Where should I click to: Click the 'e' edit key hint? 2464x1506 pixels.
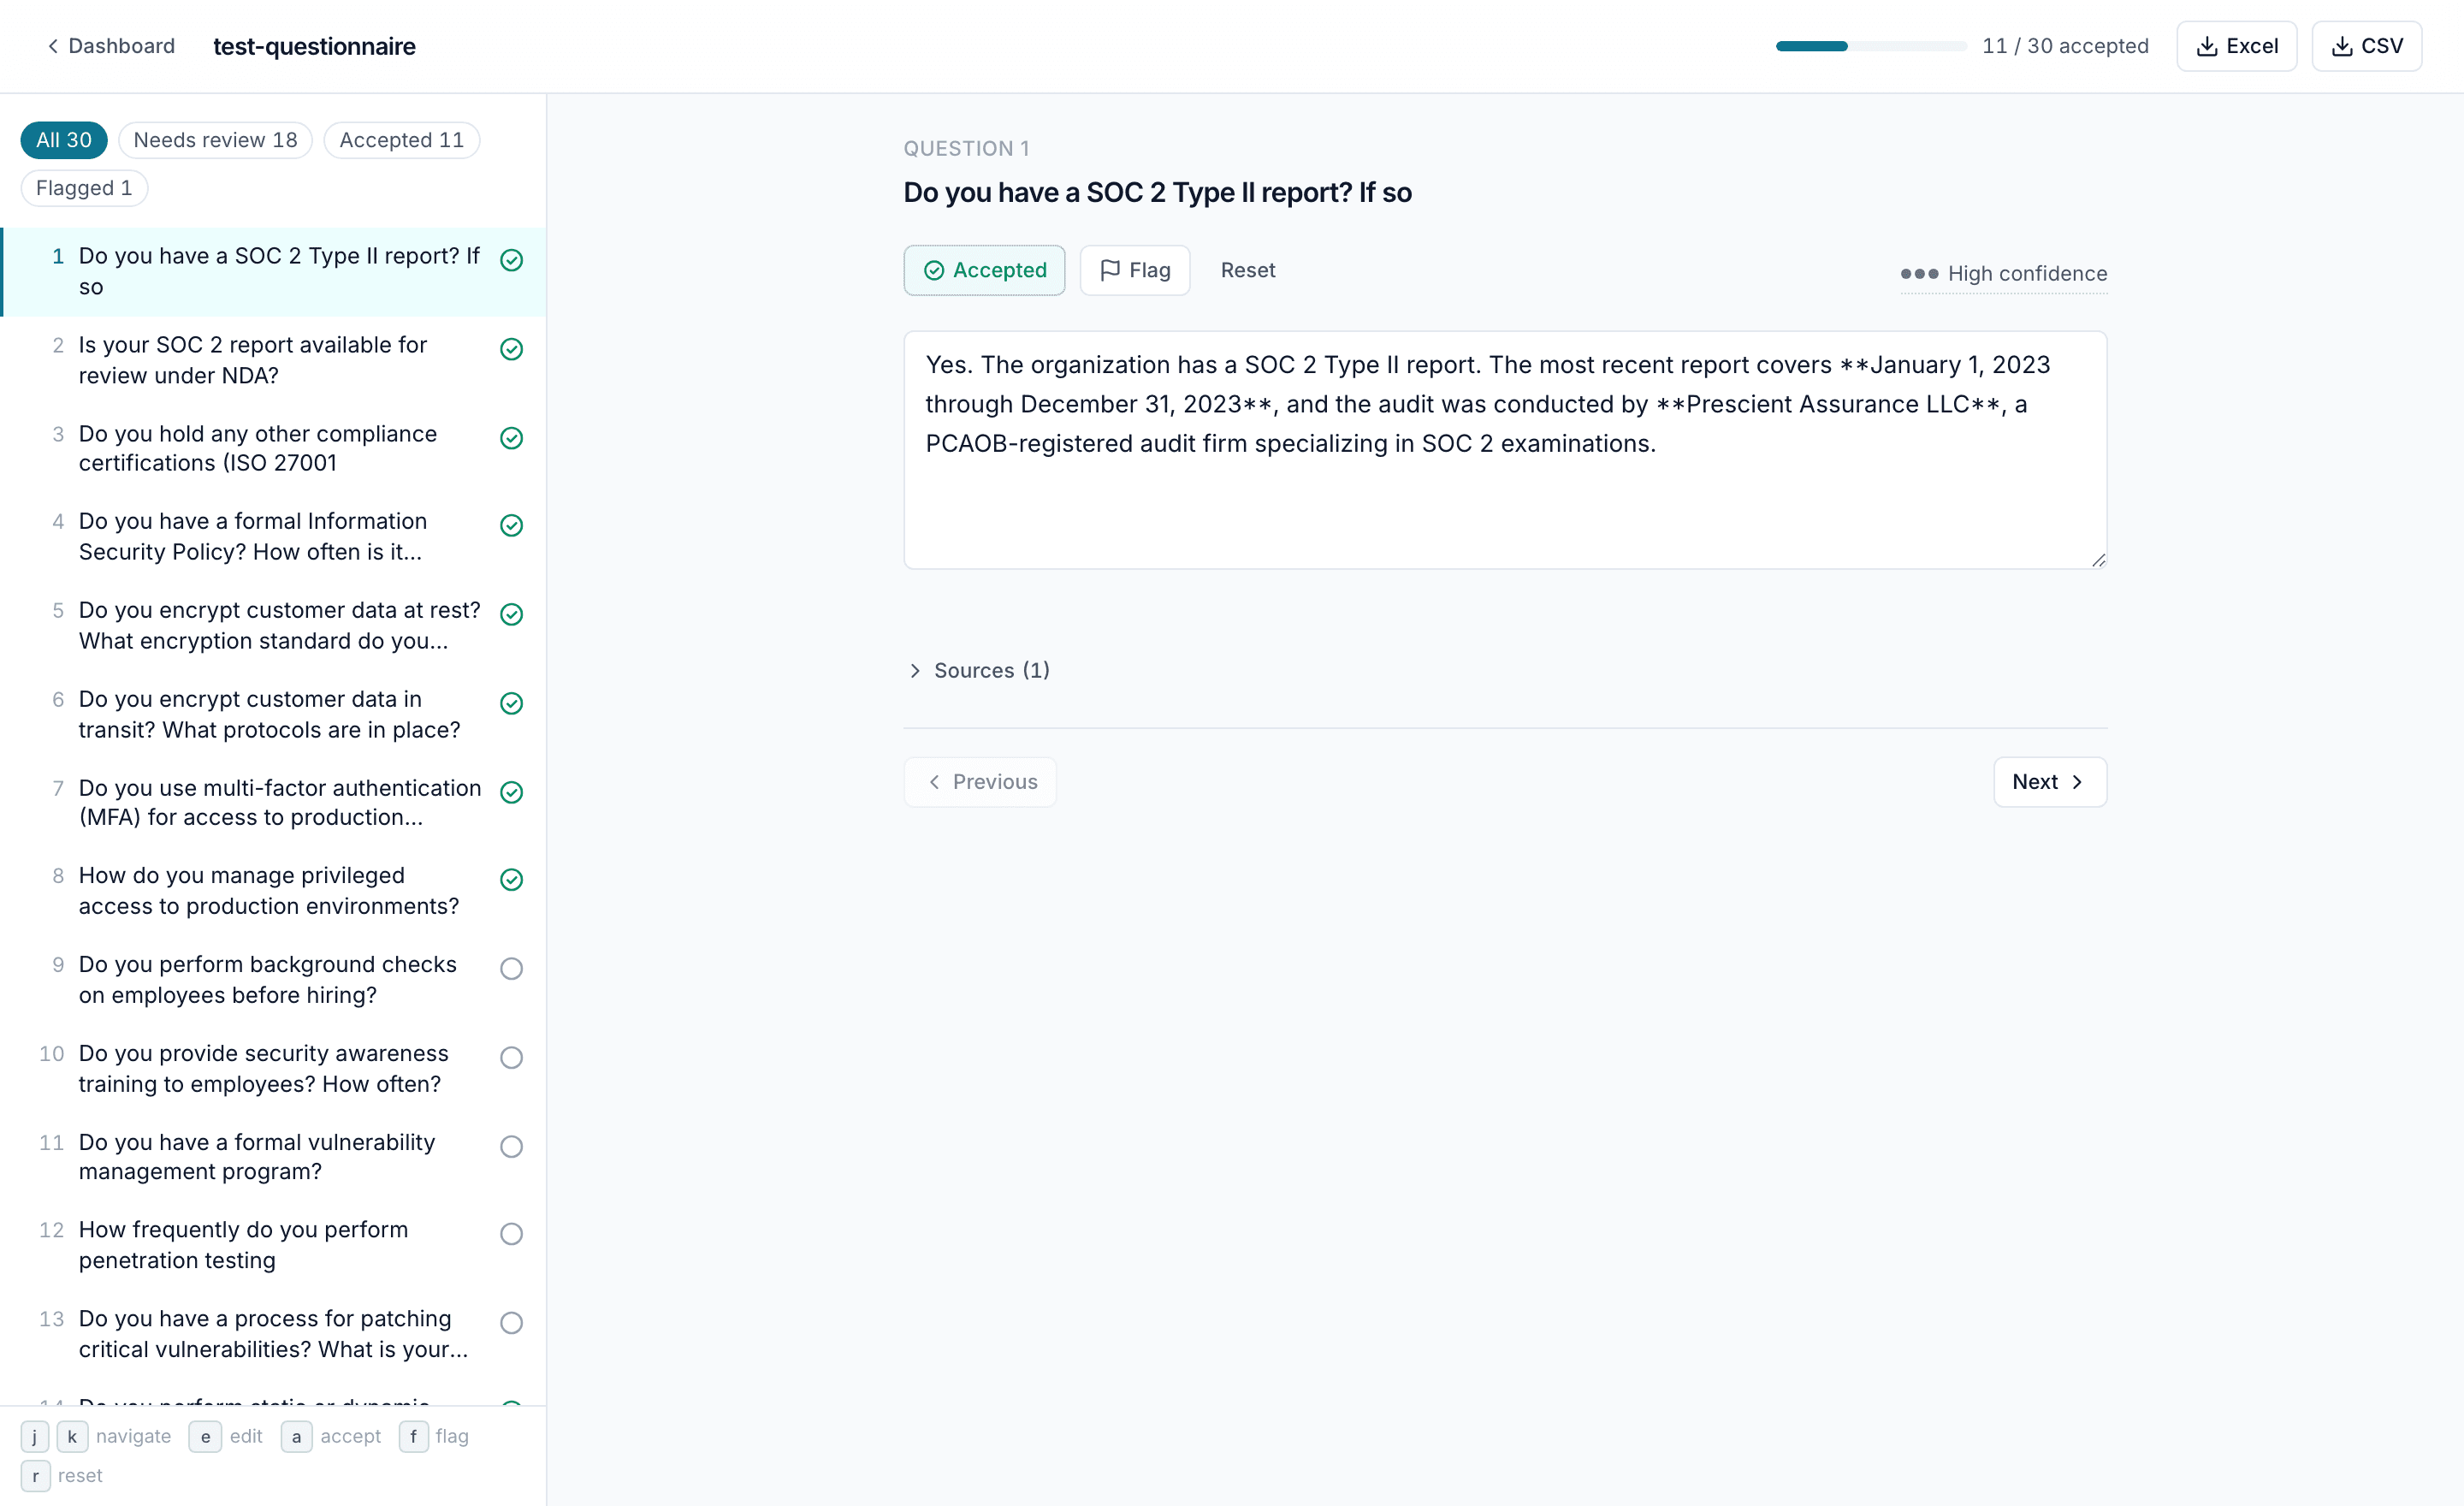pyautogui.click(x=205, y=1436)
